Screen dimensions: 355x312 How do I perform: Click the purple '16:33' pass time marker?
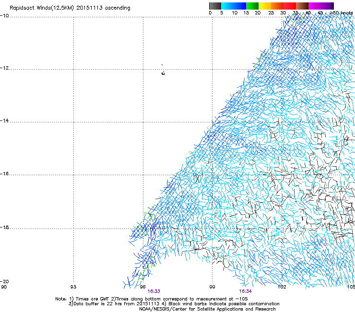coord(154,291)
